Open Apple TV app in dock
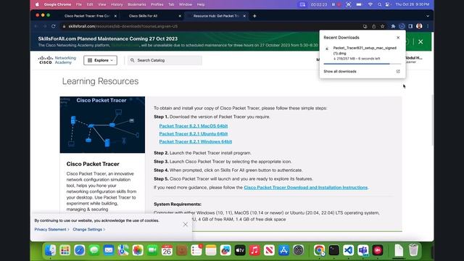464x261 pixels. click(x=240, y=250)
